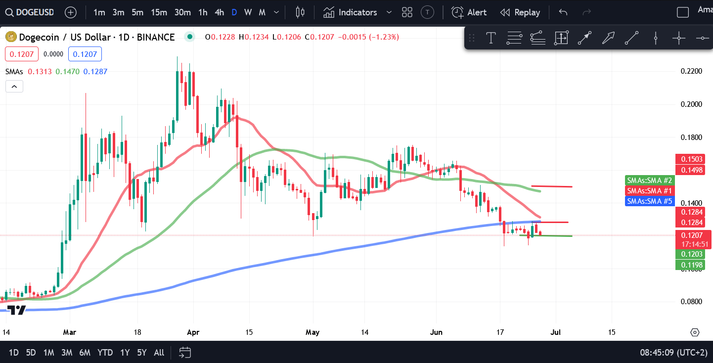The image size is (713, 363).
Task: Open the timezone clock 08:45:09 (UTC+2)
Action: (674, 353)
